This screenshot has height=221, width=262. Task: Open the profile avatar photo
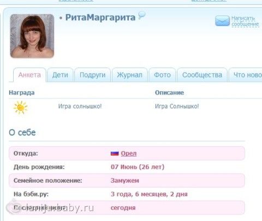click(32, 36)
